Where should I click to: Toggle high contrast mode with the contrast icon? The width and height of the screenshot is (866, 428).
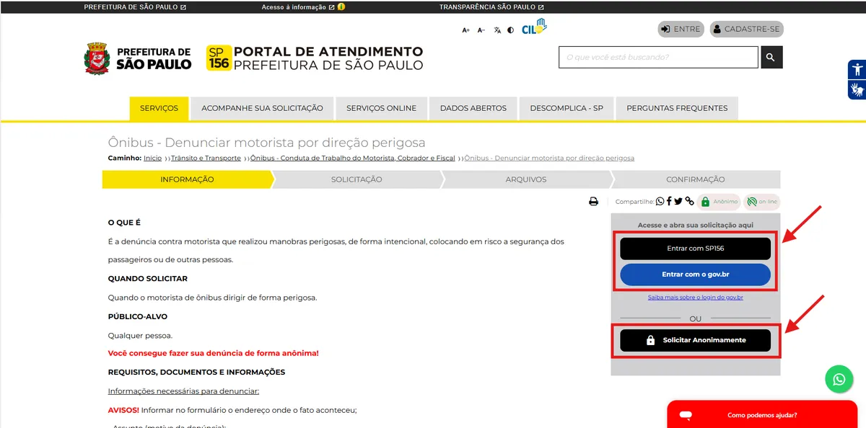tap(511, 30)
